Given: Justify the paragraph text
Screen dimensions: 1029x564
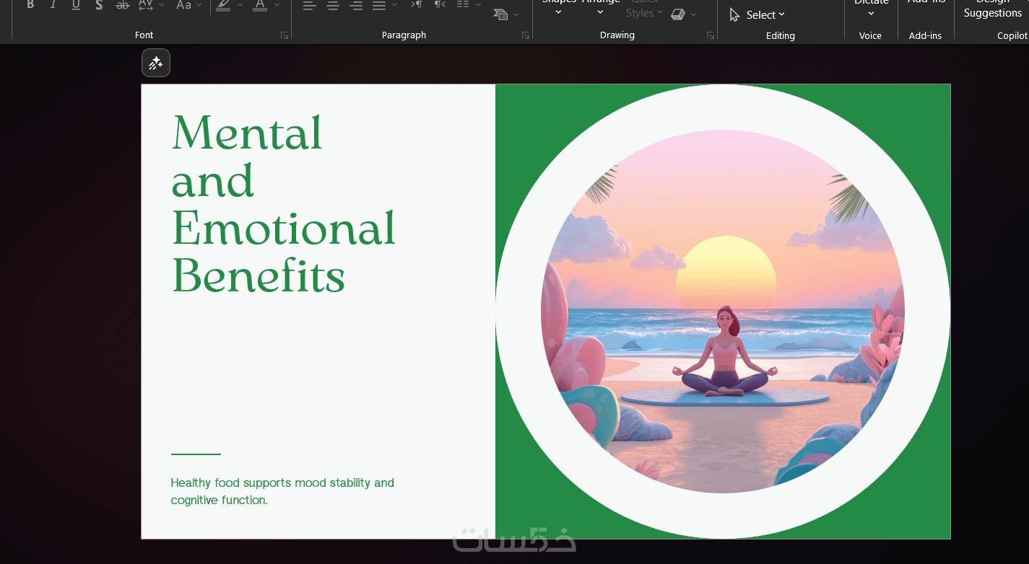Looking at the screenshot, I should click(378, 5).
